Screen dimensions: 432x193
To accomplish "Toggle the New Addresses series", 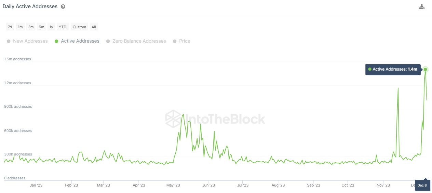I will (27, 41).
